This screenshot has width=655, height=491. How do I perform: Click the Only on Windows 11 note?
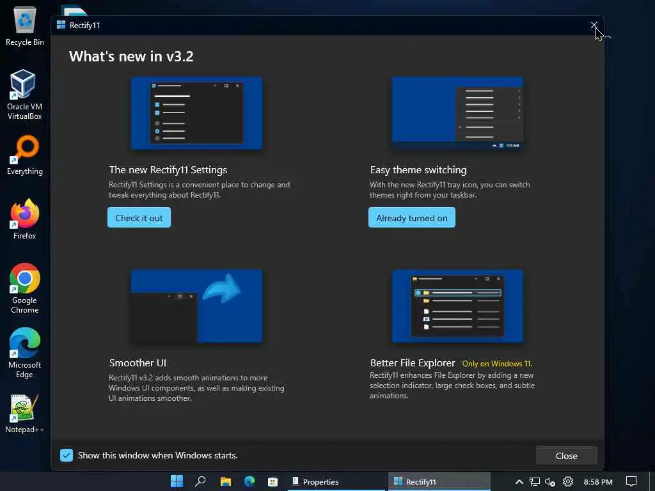497,364
